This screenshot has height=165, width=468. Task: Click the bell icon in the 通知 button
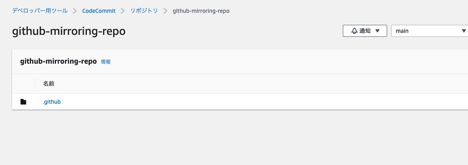pyautogui.click(x=354, y=31)
